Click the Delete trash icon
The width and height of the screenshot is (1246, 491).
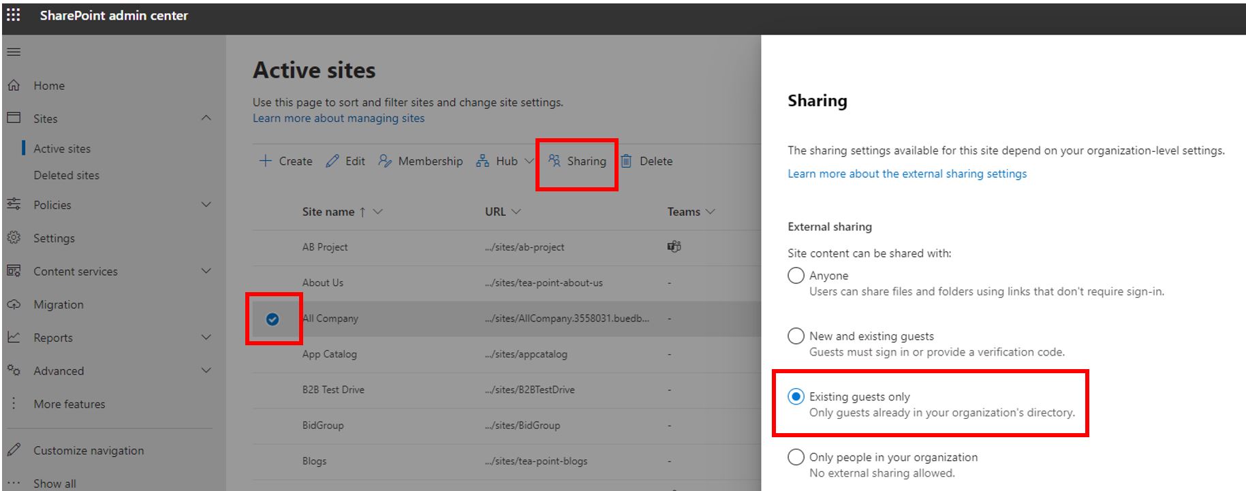pos(627,161)
